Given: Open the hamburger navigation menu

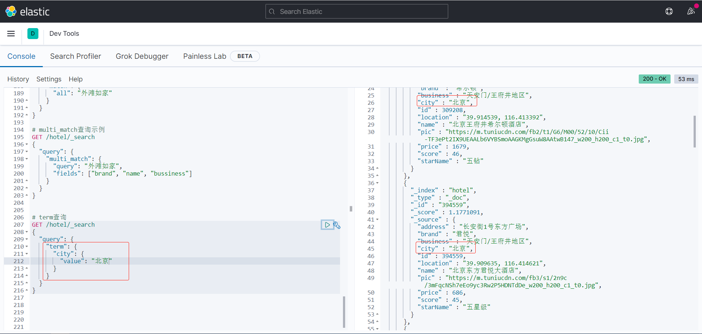Looking at the screenshot, I should point(11,34).
